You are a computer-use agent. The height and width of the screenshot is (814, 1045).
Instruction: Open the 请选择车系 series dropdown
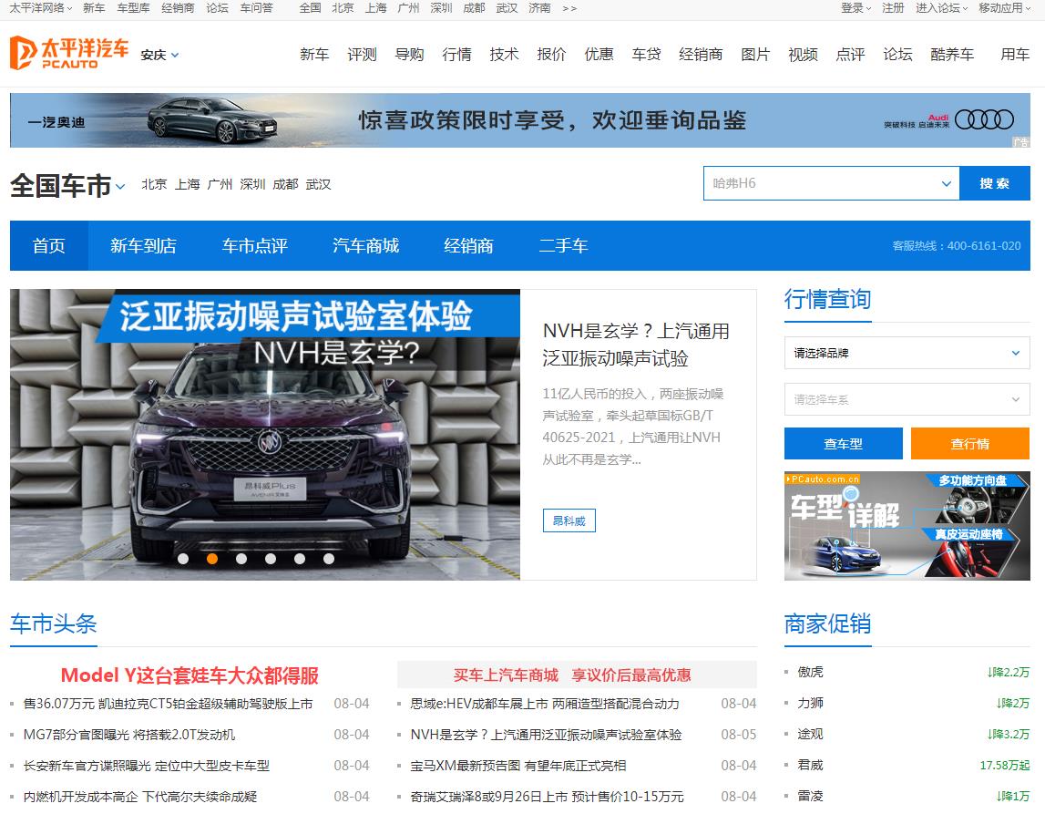pyautogui.click(x=907, y=399)
